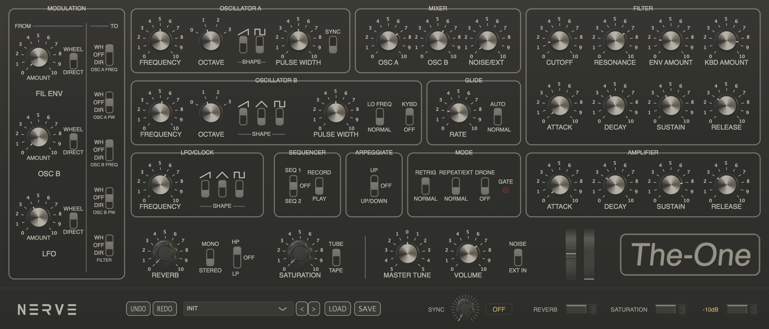
Task: Toggle Glide Auto/Normal switch
Action: click(497, 117)
